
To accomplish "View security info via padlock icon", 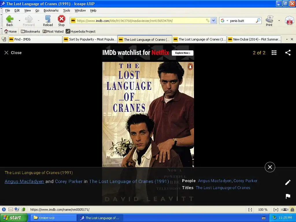I will (292, 209).
